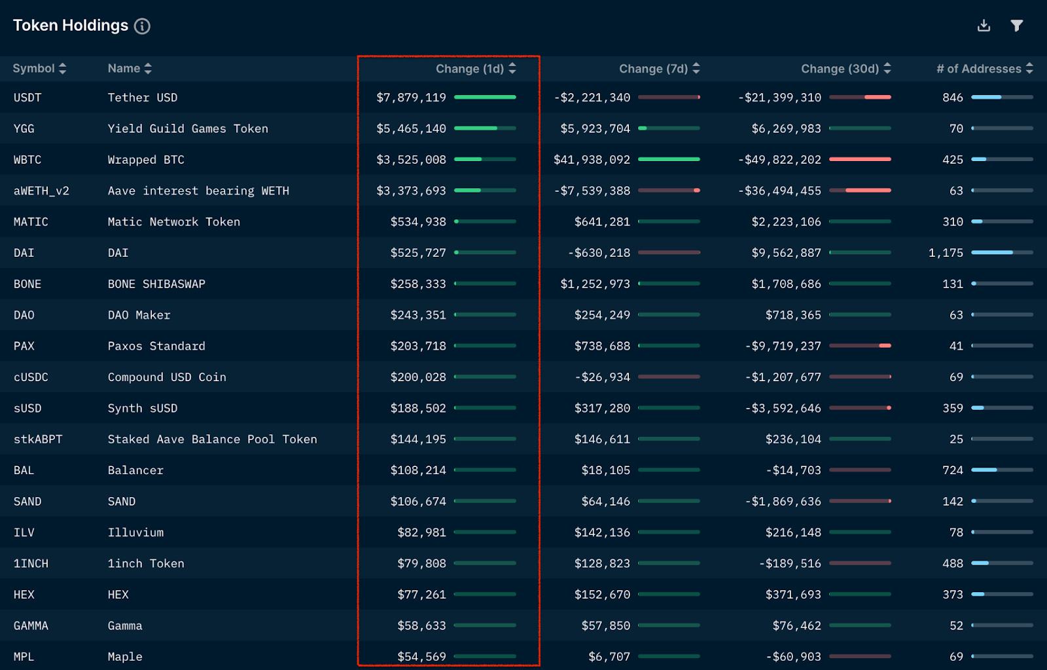
Task: Click the $371,693 value
Action: coord(793,595)
